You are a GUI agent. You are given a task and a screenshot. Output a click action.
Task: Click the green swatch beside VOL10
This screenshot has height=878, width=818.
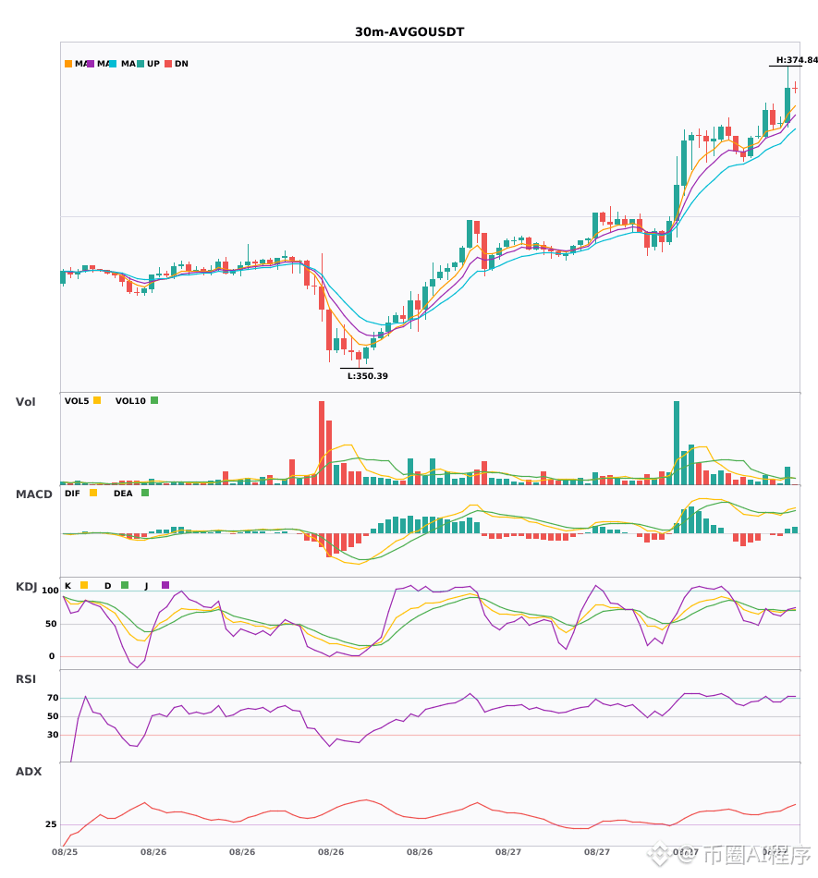click(154, 400)
